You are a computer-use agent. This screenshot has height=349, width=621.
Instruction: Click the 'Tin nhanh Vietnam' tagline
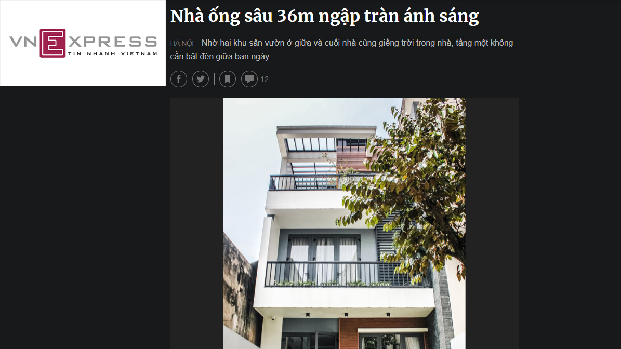coord(112,53)
